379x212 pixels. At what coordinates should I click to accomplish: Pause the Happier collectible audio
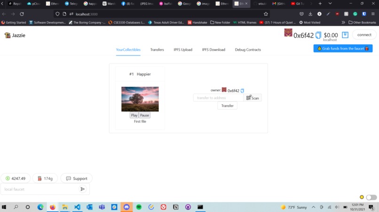coord(144,115)
